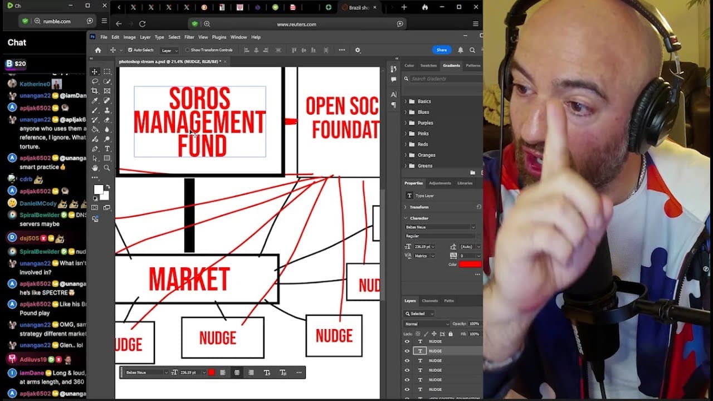Click the Search Gradients field

(446, 79)
